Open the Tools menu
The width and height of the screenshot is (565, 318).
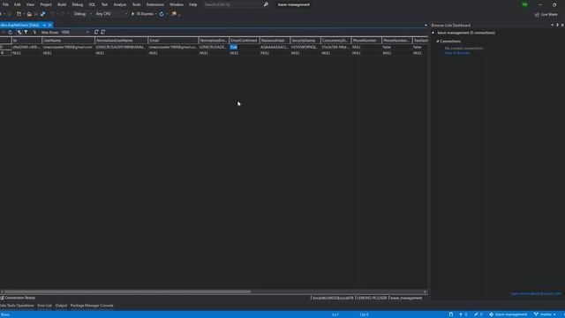[x=136, y=4]
